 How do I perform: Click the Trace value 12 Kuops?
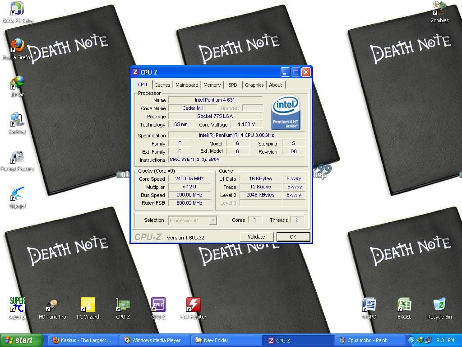260,187
